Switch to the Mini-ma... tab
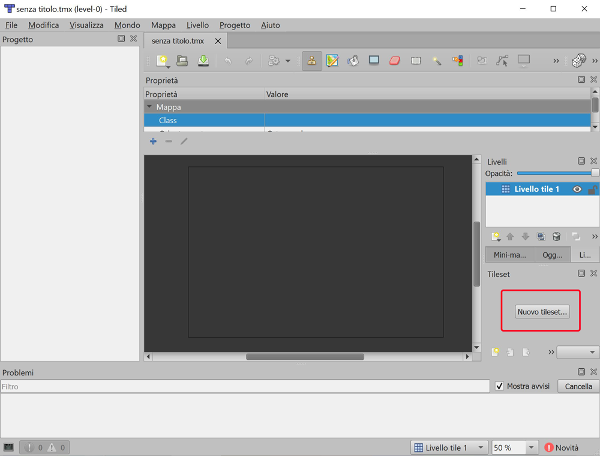The height and width of the screenshot is (456, 600). coord(509,255)
